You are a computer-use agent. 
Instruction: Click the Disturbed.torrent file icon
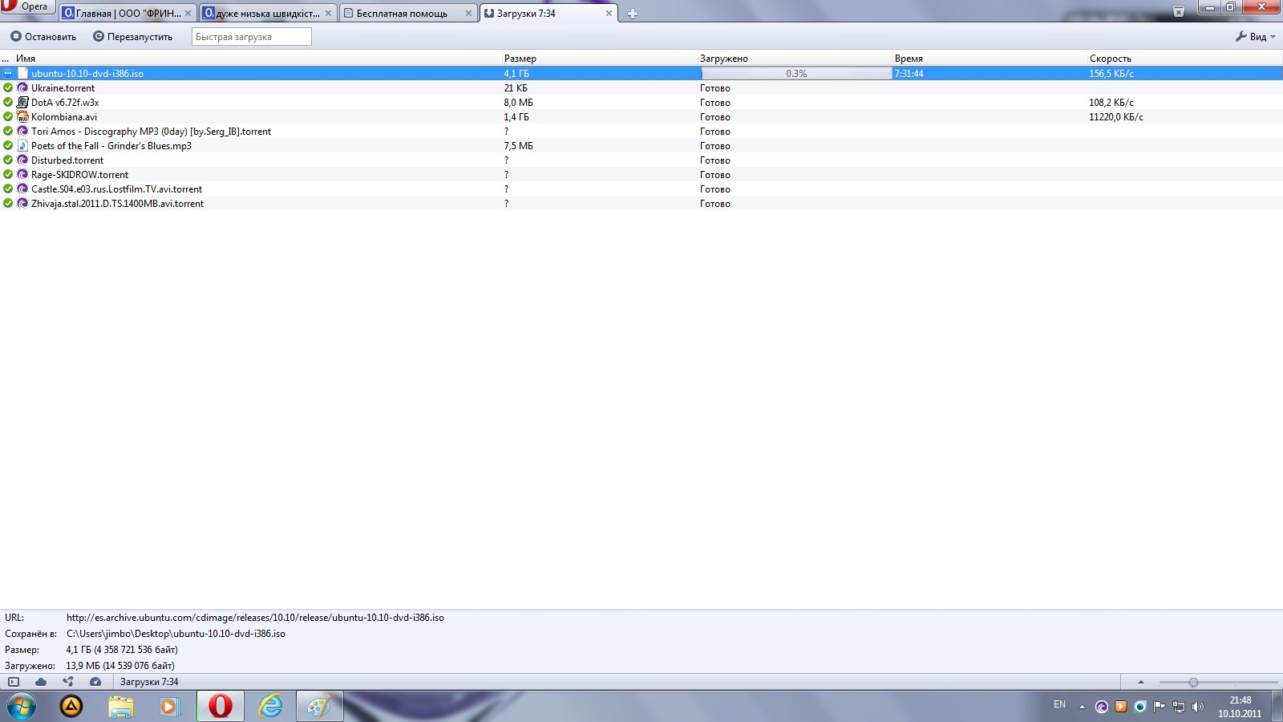click(22, 160)
